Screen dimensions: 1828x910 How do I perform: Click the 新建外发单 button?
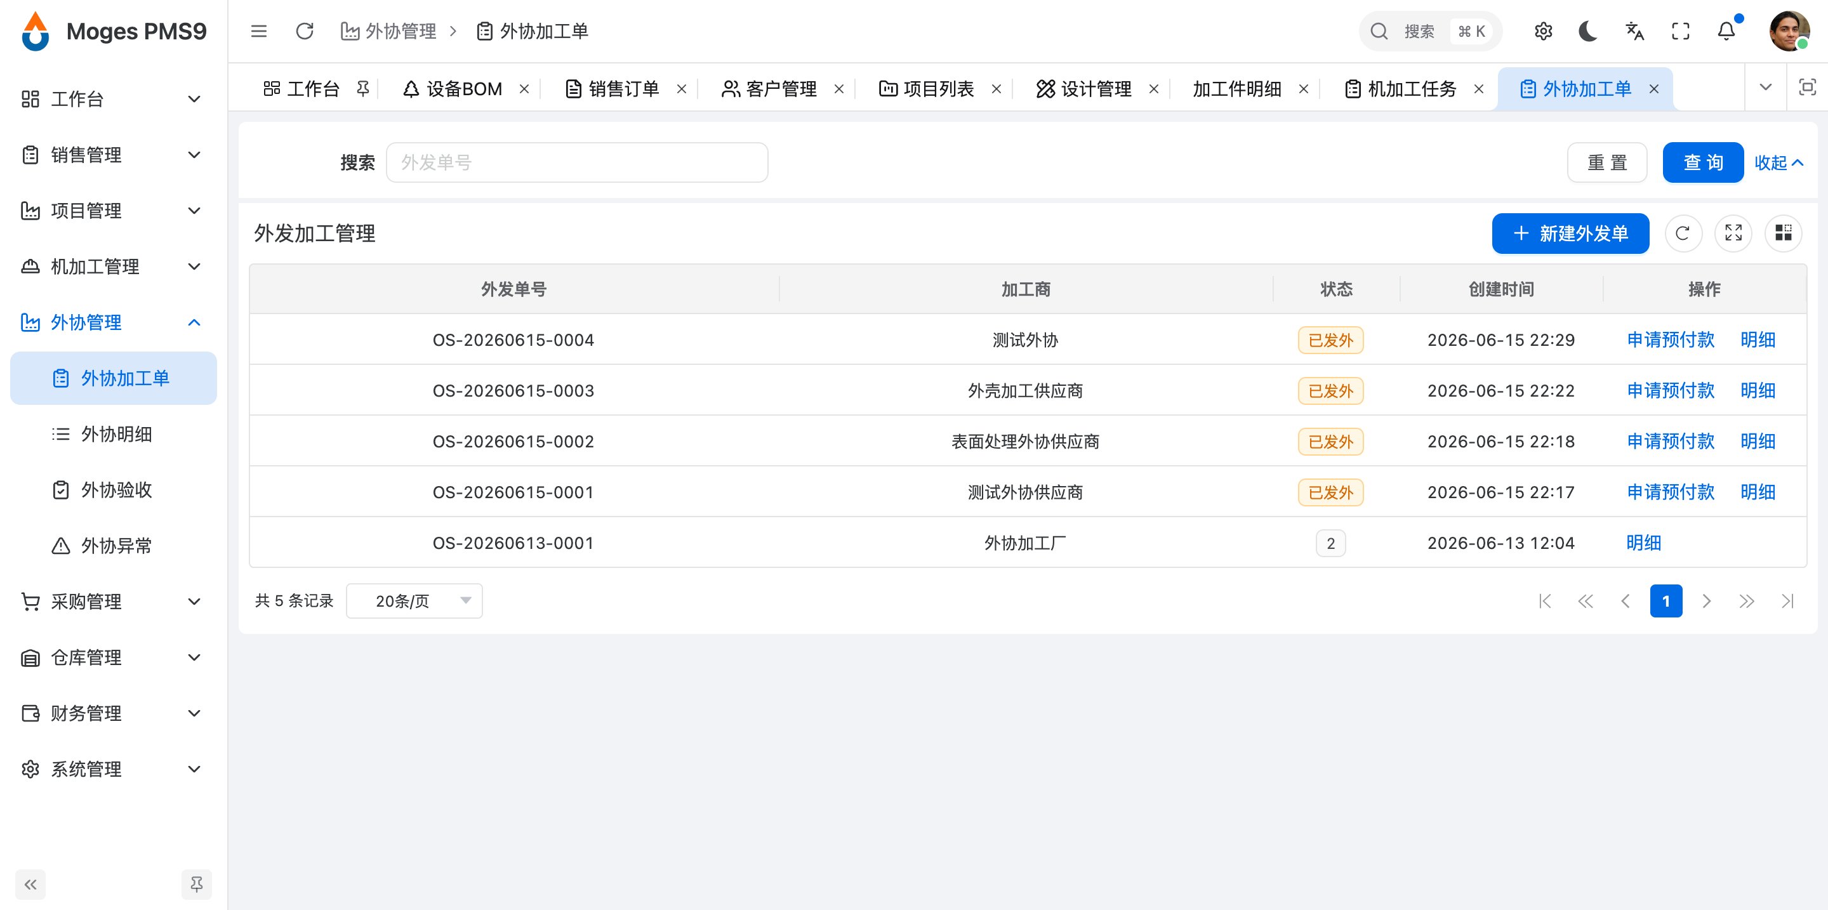(x=1570, y=234)
